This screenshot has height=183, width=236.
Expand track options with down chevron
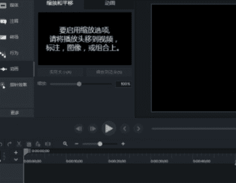16,159
